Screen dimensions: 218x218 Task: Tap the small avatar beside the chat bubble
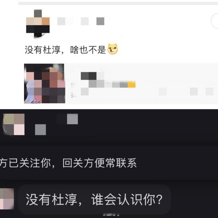click(x=7, y=199)
